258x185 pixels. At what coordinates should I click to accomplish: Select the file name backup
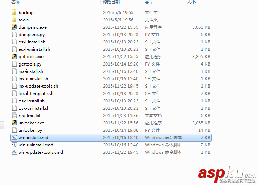coord(26,13)
